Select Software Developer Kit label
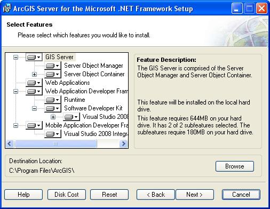 pyautogui.click(x=93, y=108)
